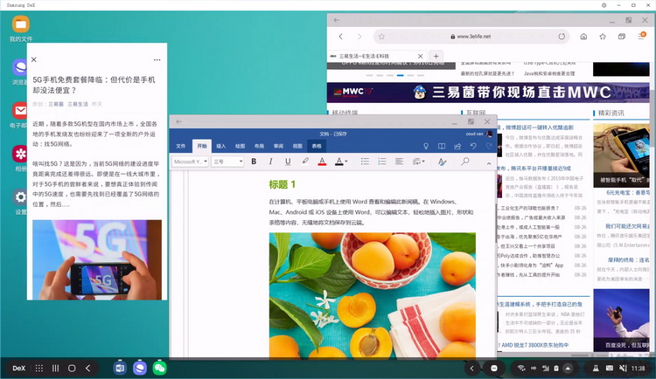Go back arrow in Word window frame
Viewport: 656px width, 379px height.
(178, 121)
